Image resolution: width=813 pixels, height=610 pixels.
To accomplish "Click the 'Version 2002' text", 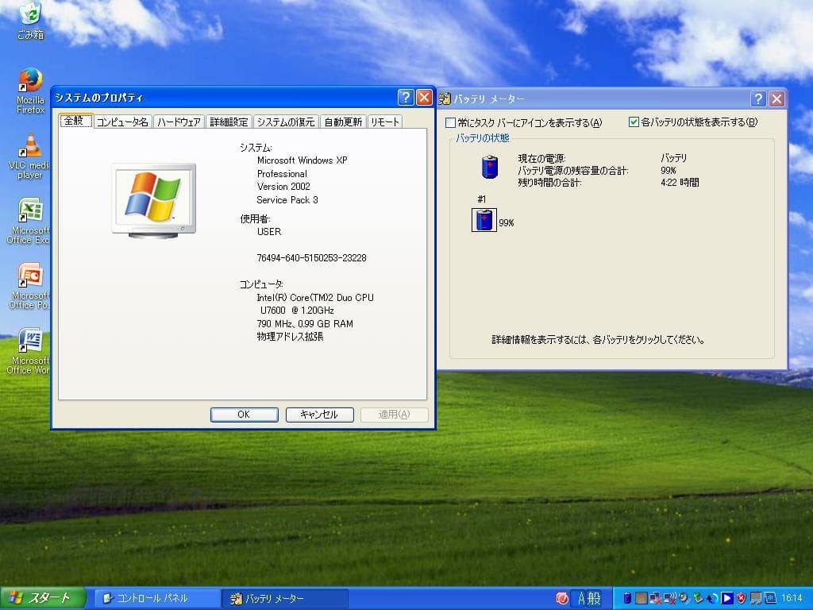I will (x=283, y=186).
